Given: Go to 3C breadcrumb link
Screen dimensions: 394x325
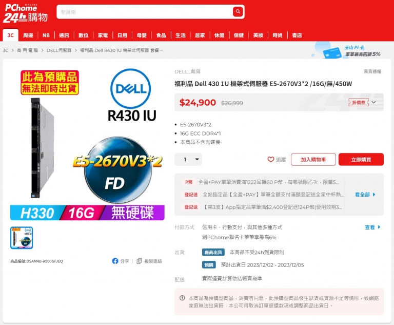Looking at the screenshot, I should click(x=6, y=50).
